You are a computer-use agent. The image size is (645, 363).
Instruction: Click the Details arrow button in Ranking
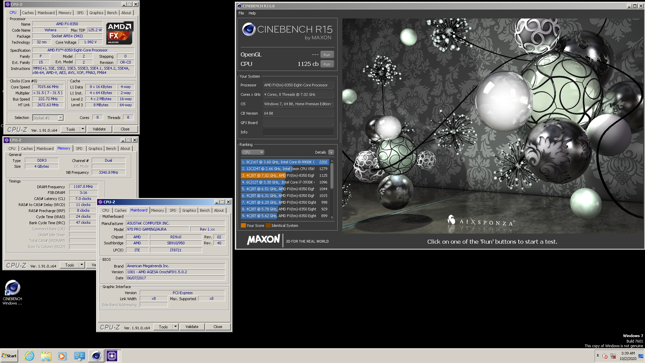coord(331,152)
